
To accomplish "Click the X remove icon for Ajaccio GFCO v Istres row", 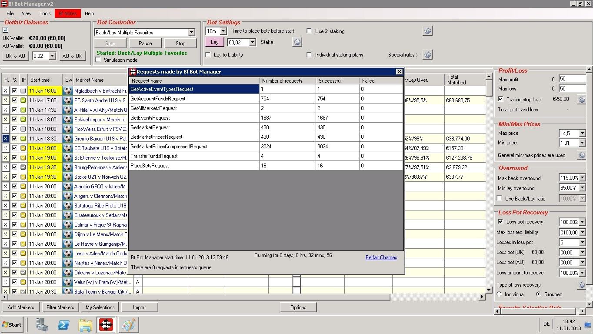I will [6, 187].
